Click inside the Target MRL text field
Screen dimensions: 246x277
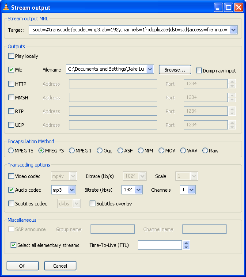click(x=129, y=30)
